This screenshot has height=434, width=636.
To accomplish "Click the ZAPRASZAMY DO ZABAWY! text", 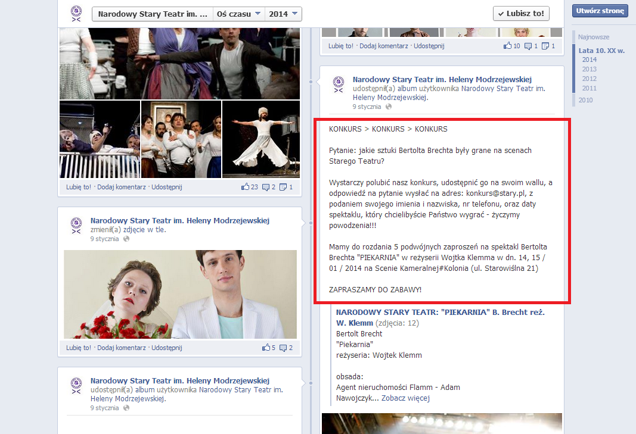I will [375, 290].
